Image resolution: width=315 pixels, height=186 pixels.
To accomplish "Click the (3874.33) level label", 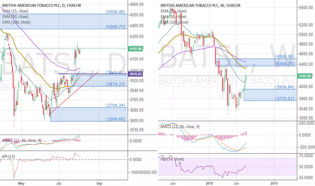I will click(116, 84).
